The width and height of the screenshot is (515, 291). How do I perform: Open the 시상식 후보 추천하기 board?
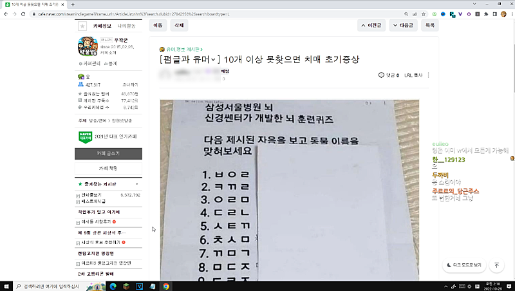101,242
